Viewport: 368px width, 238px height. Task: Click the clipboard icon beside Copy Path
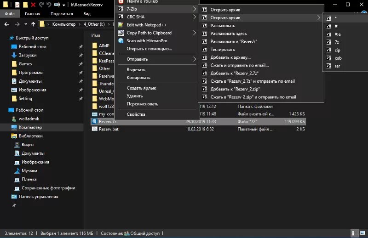coord(121,33)
